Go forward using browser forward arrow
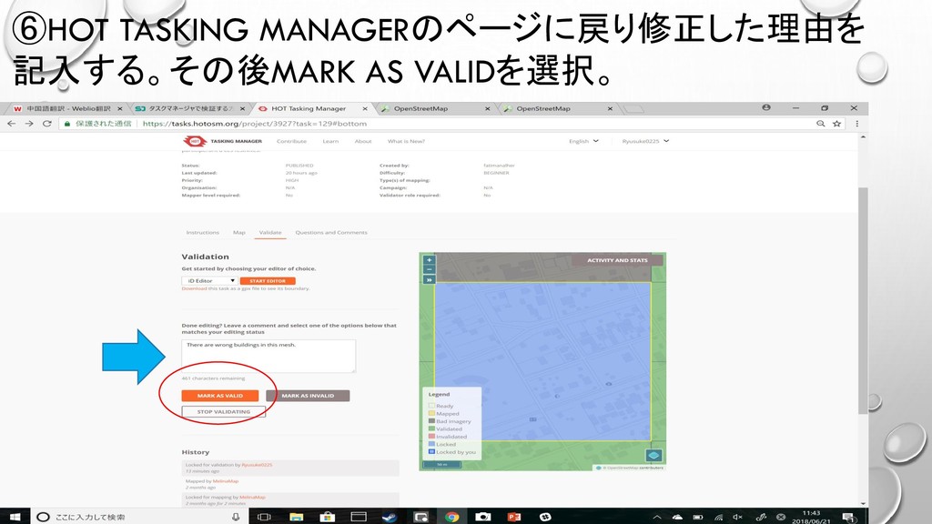The width and height of the screenshot is (932, 524). pyautogui.click(x=29, y=124)
